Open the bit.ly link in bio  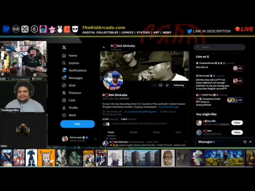(x=169, y=107)
